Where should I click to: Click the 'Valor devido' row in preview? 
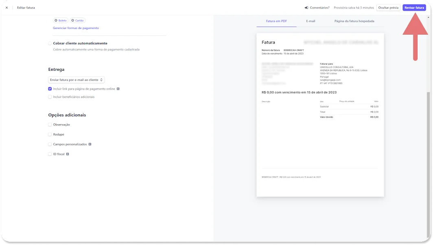click(x=349, y=117)
